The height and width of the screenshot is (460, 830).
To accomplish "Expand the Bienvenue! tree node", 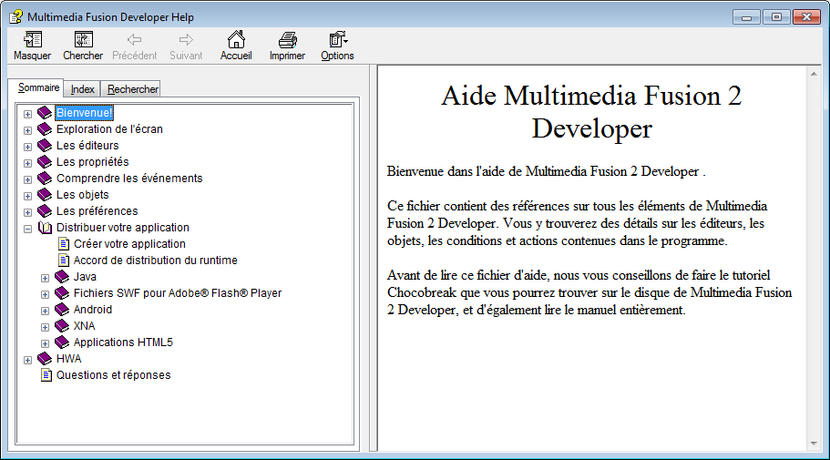I will 27,114.
